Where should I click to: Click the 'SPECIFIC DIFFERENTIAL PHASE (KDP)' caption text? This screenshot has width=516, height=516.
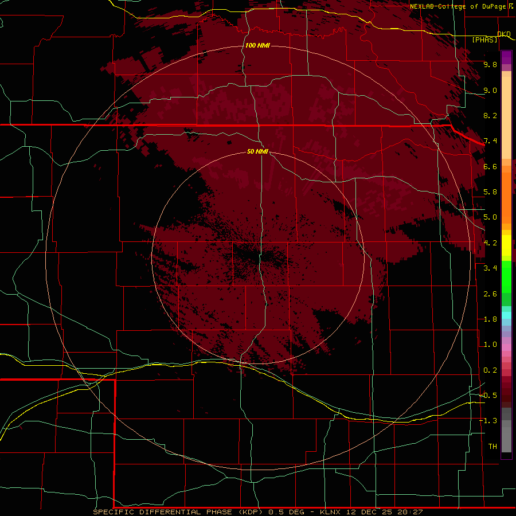pos(178,512)
